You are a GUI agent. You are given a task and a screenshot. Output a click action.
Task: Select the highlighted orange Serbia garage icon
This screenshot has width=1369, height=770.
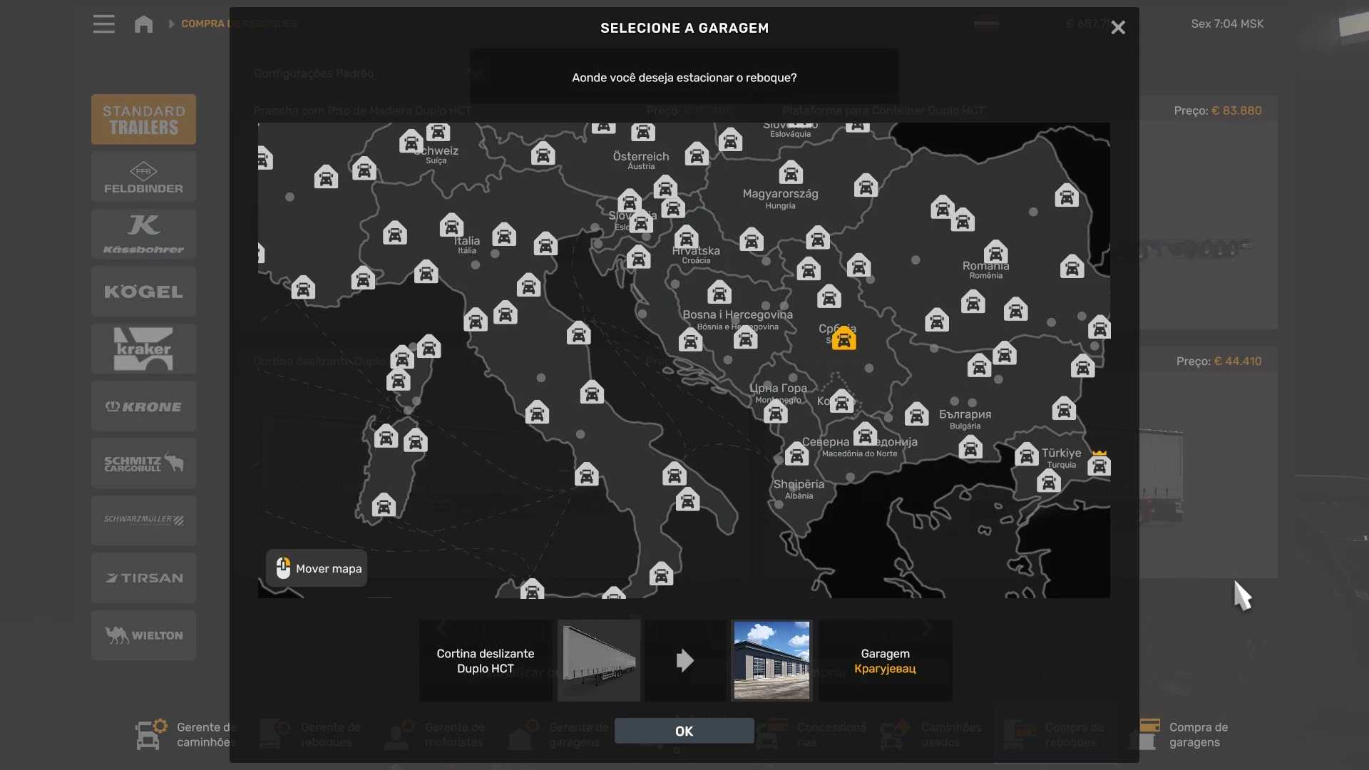(x=844, y=339)
